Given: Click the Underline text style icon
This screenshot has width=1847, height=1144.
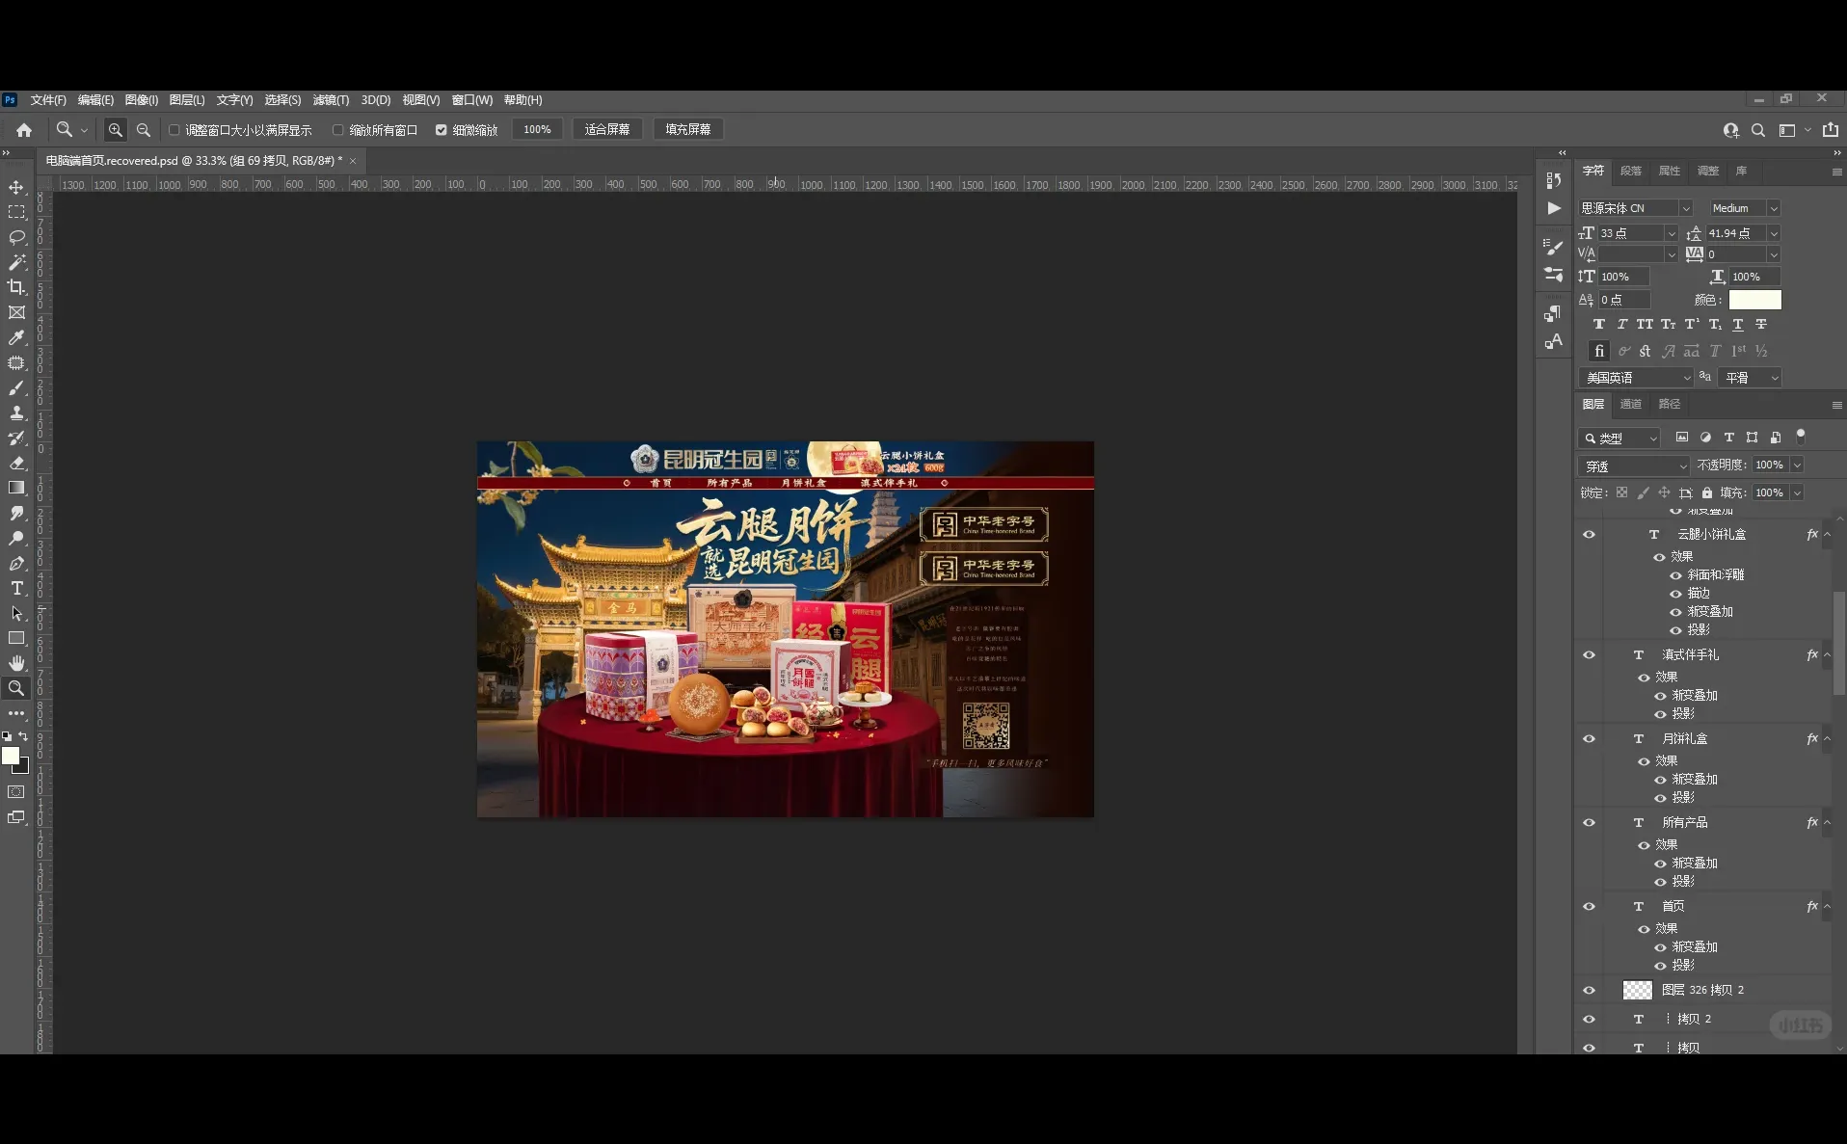Looking at the screenshot, I should 1738,325.
